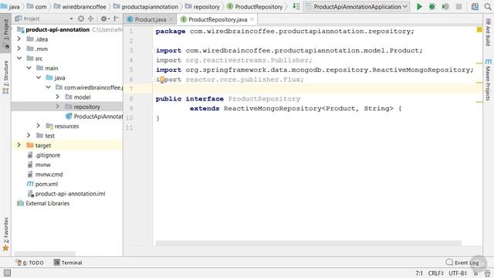Screen dimensions: 494x278
Task: Open the inspector face icon in the status bar
Action: click(487, 273)
